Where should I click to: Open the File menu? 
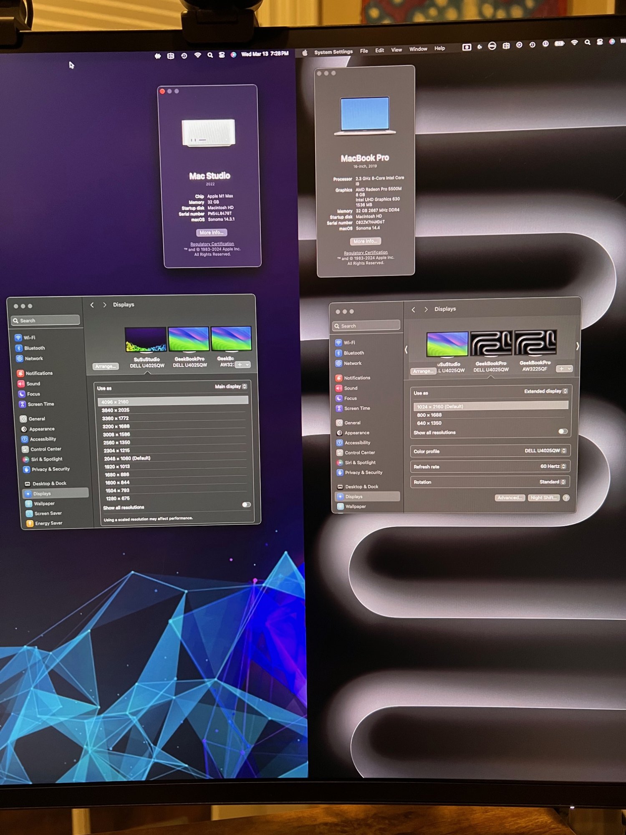364,51
